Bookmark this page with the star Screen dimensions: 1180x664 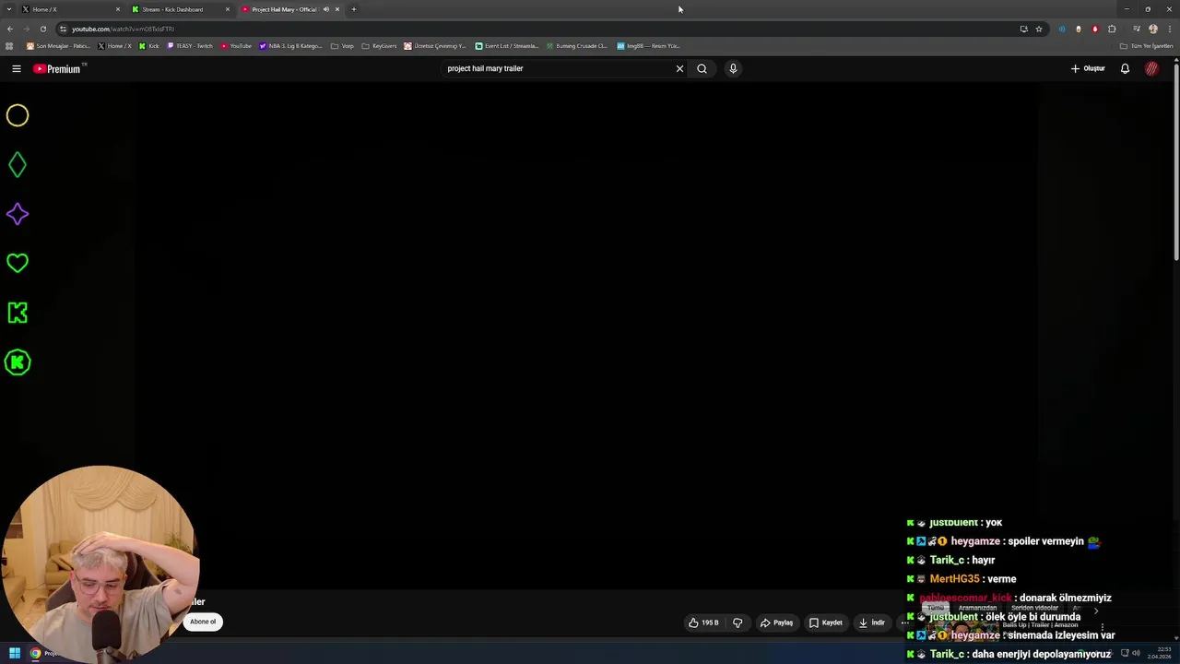(x=1039, y=29)
